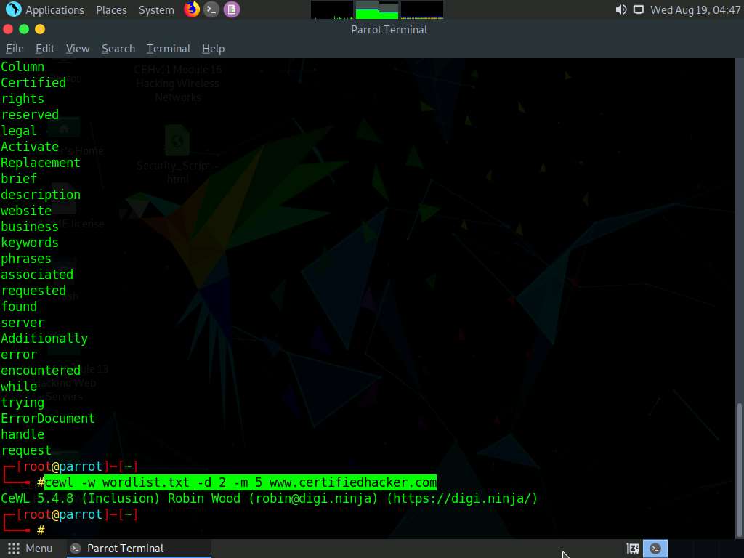Image resolution: width=744 pixels, height=558 pixels.
Task: Click the word 'encountered' in output
Action: pyautogui.click(x=41, y=371)
